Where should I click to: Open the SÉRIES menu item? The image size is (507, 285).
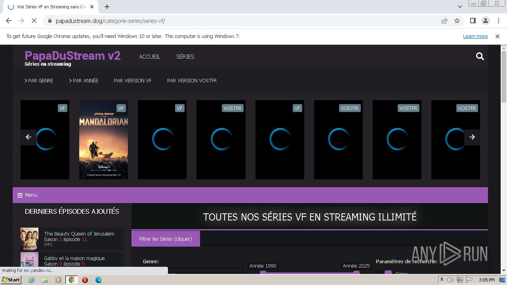pos(185,57)
